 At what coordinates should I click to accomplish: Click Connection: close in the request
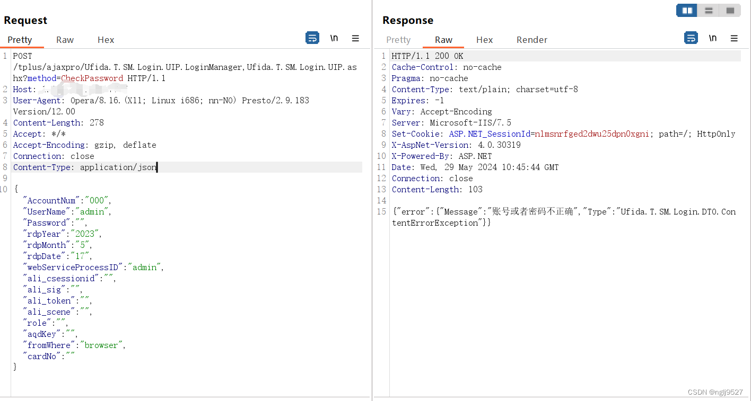tap(54, 156)
